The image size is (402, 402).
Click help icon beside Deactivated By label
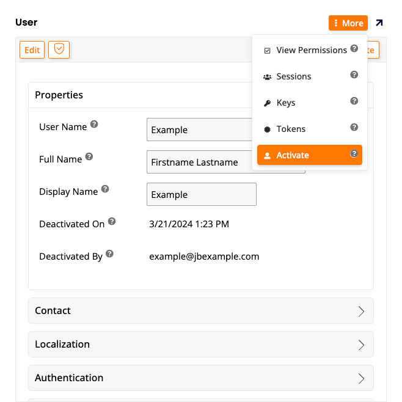[x=109, y=254]
